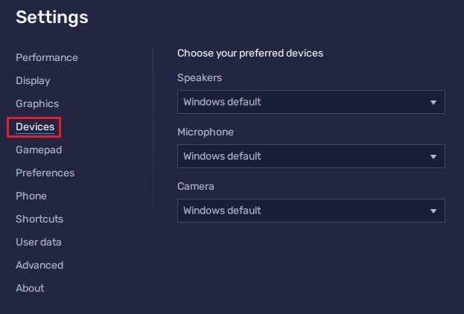Open the About page
The width and height of the screenshot is (464, 314).
point(30,288)
